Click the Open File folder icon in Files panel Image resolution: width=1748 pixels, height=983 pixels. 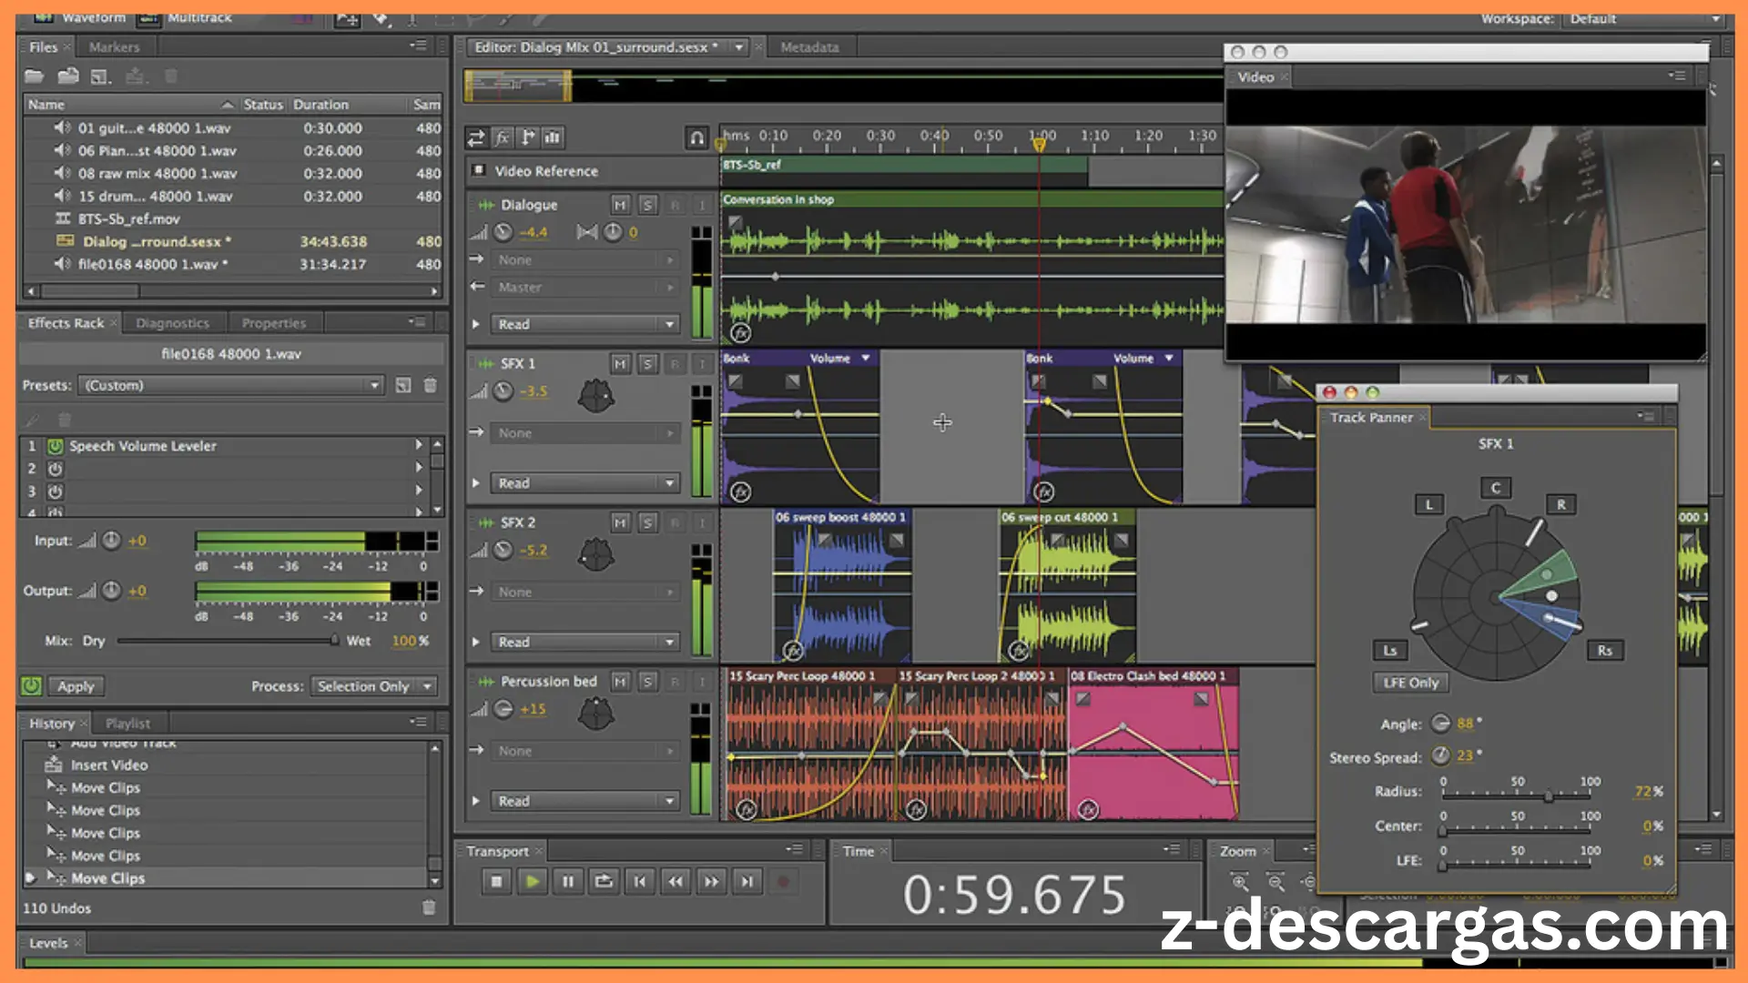click(34, 76)
